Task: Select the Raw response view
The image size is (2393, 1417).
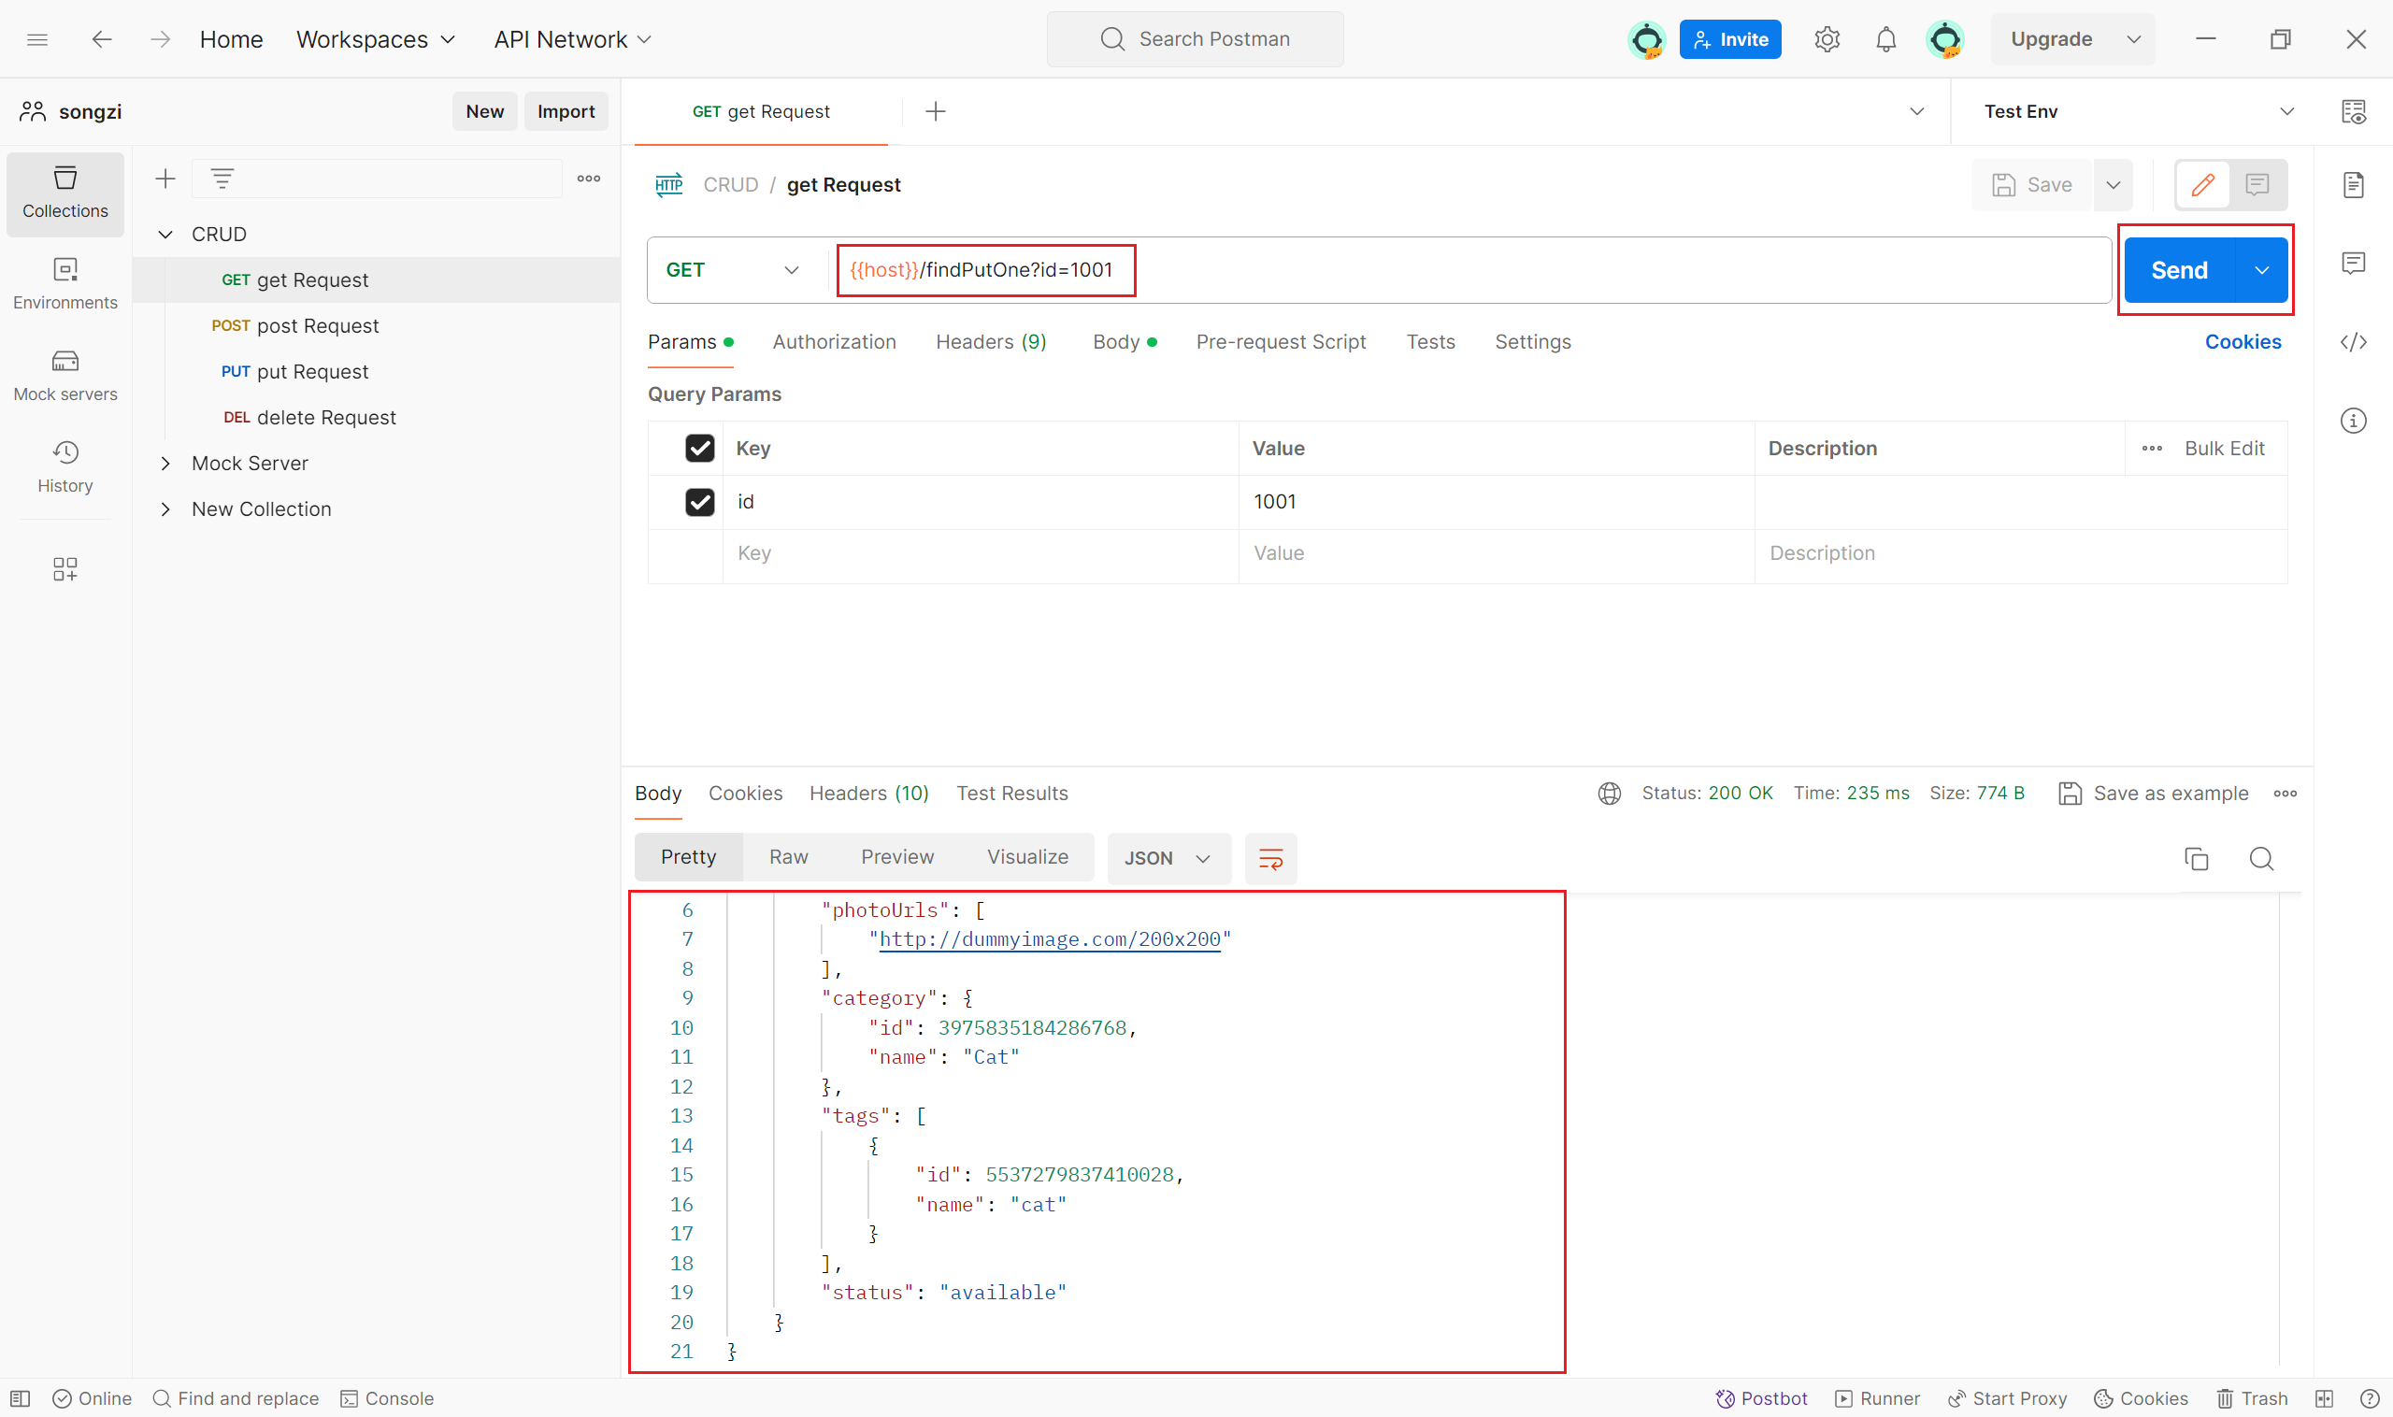Action: click(788, 857)
